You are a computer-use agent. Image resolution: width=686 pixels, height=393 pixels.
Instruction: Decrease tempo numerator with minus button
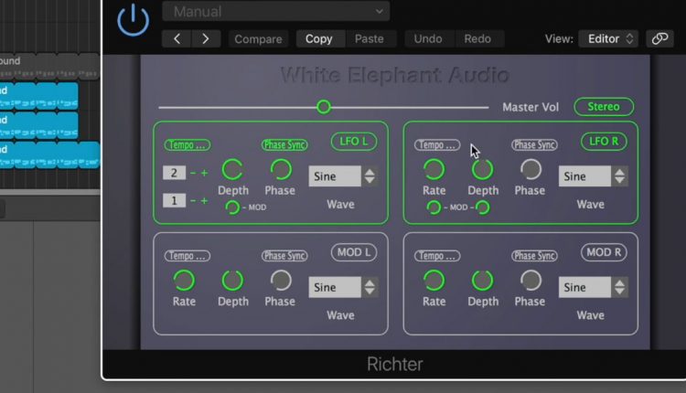[193, 173]
